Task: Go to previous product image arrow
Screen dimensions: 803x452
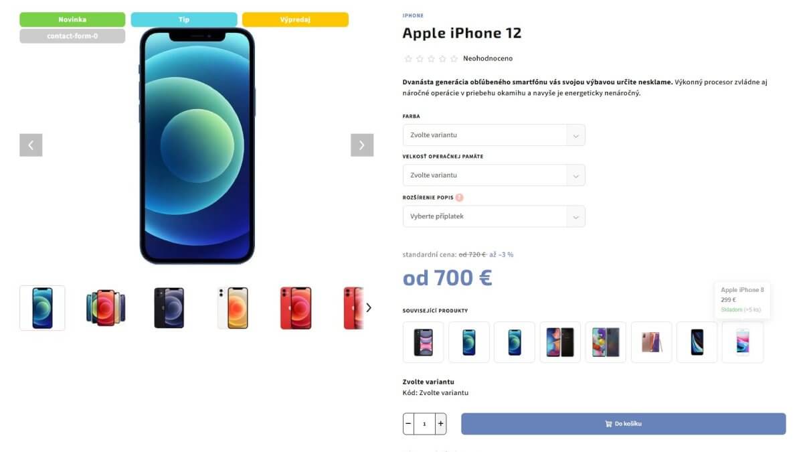Action: [x=31, y=145]
